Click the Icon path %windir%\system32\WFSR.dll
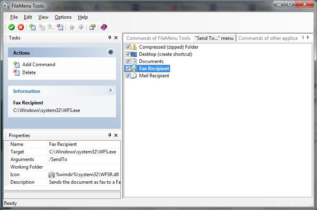This screenshot has width=317, height=210. [x=87, y=175]
